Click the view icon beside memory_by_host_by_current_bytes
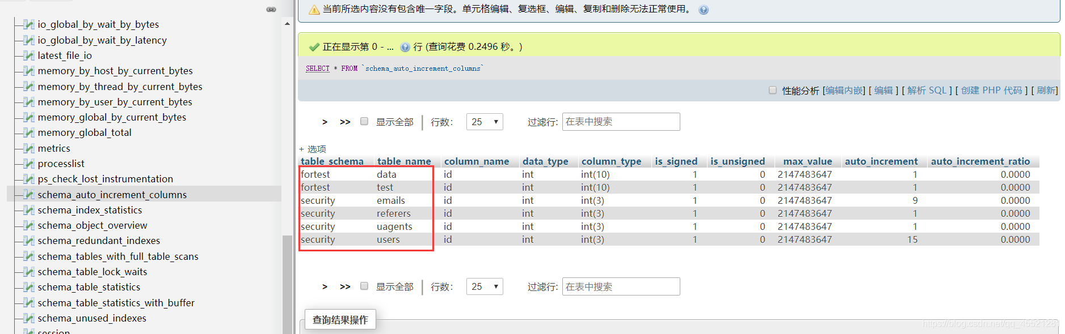The height and width of the screenshot is (334, 1065). click(30, 71)
